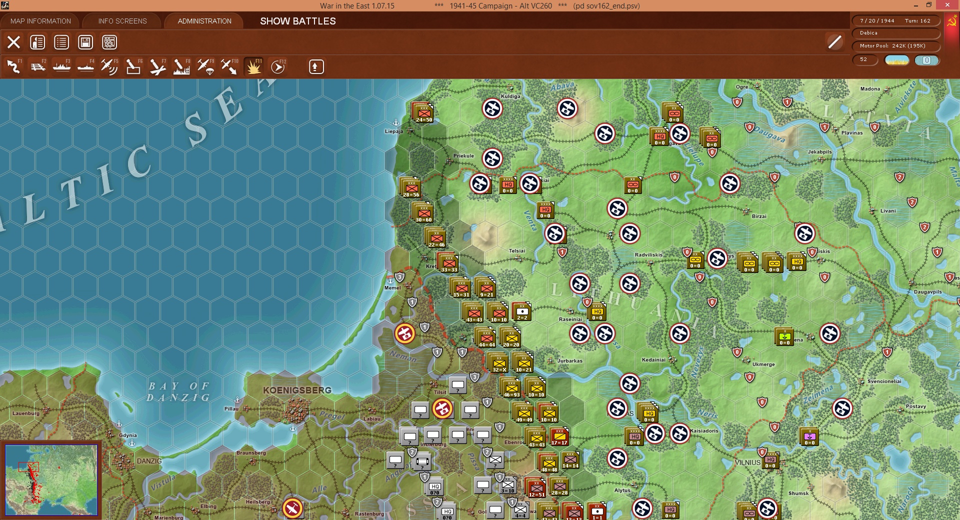Click the F12 end turn icon
This screenshot has height=520, width=960.
click(x=278, y=66)
